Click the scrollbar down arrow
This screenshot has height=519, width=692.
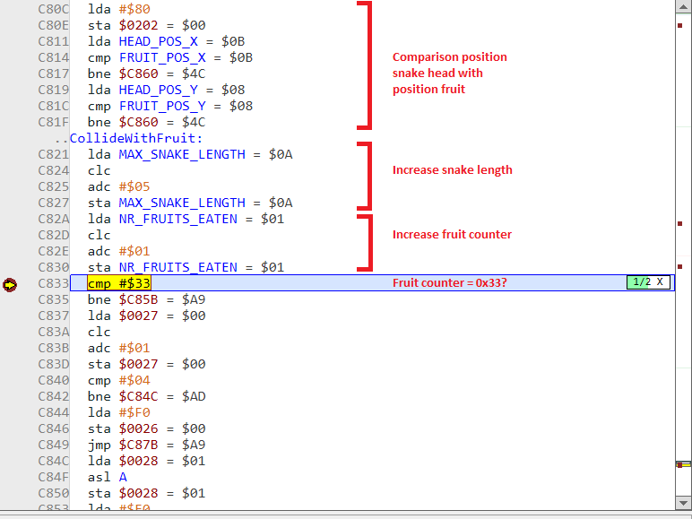(683, 503)
